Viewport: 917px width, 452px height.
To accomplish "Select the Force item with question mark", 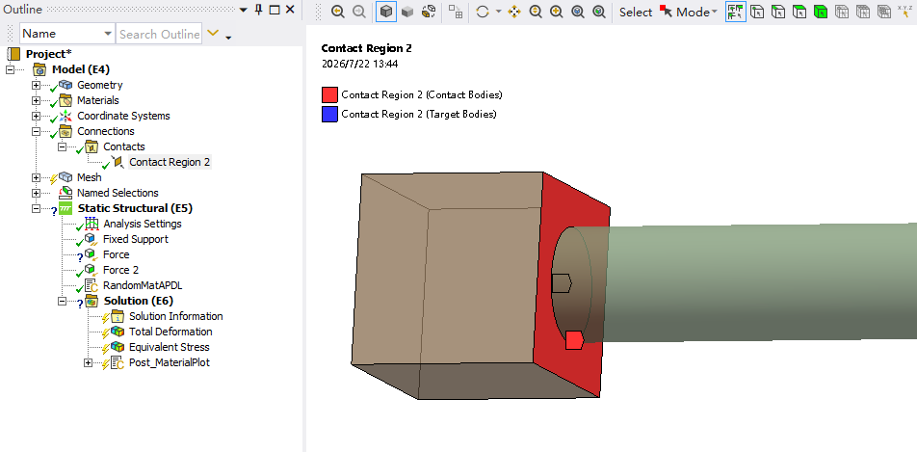I will tap(117, 254).
